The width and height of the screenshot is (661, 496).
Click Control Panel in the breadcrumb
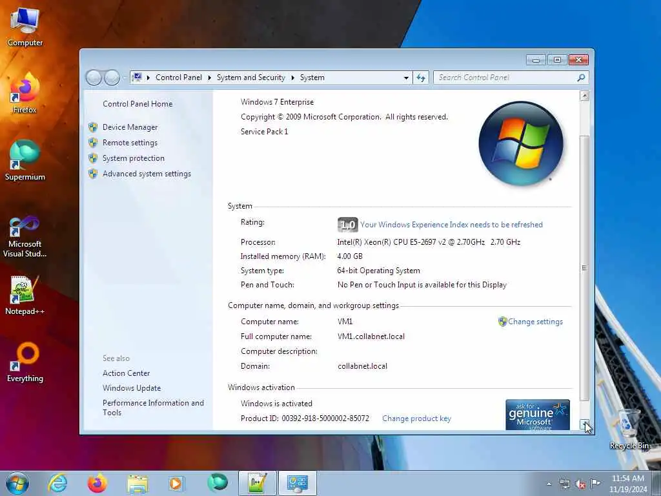(179, 77)
